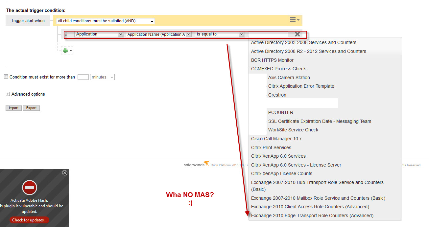Click the red Flash blocked icon
The width and height of the screenshot is (429, 227).
[30, 188]
